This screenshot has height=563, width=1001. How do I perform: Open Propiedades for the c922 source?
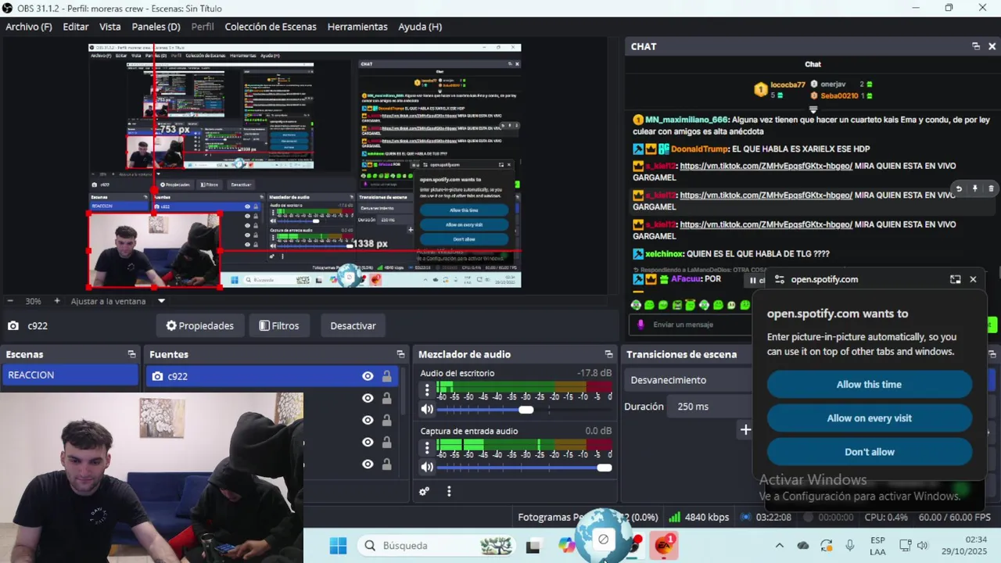pos(200,325)
